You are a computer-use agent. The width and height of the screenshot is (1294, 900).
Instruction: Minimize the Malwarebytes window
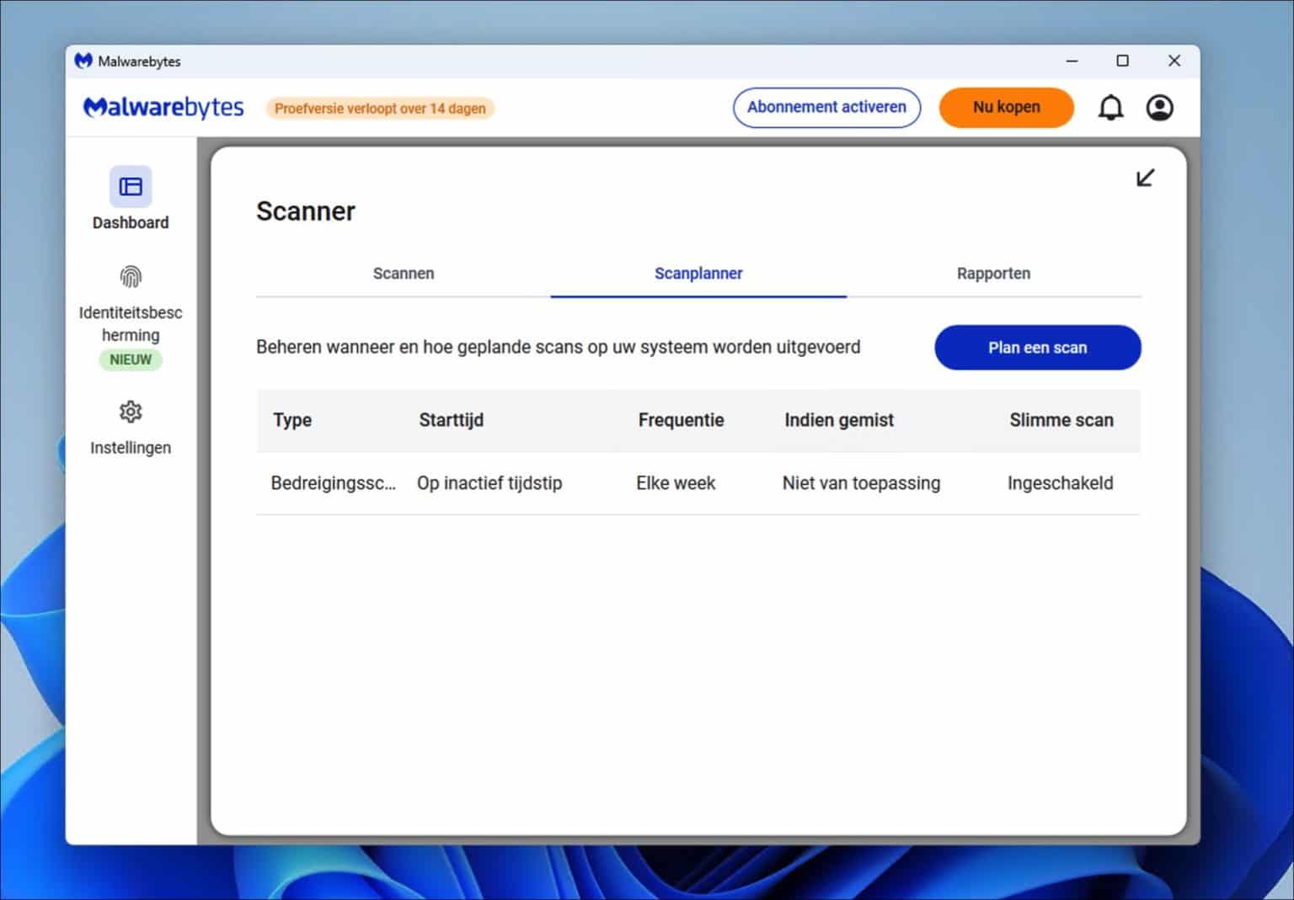(1072, 61)
